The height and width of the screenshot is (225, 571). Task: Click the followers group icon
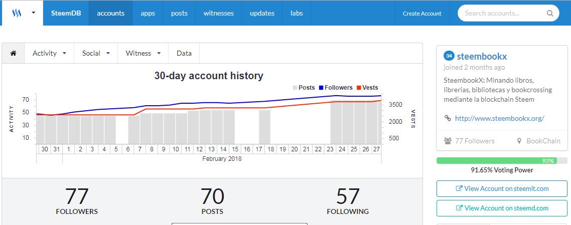click(448, 141)
